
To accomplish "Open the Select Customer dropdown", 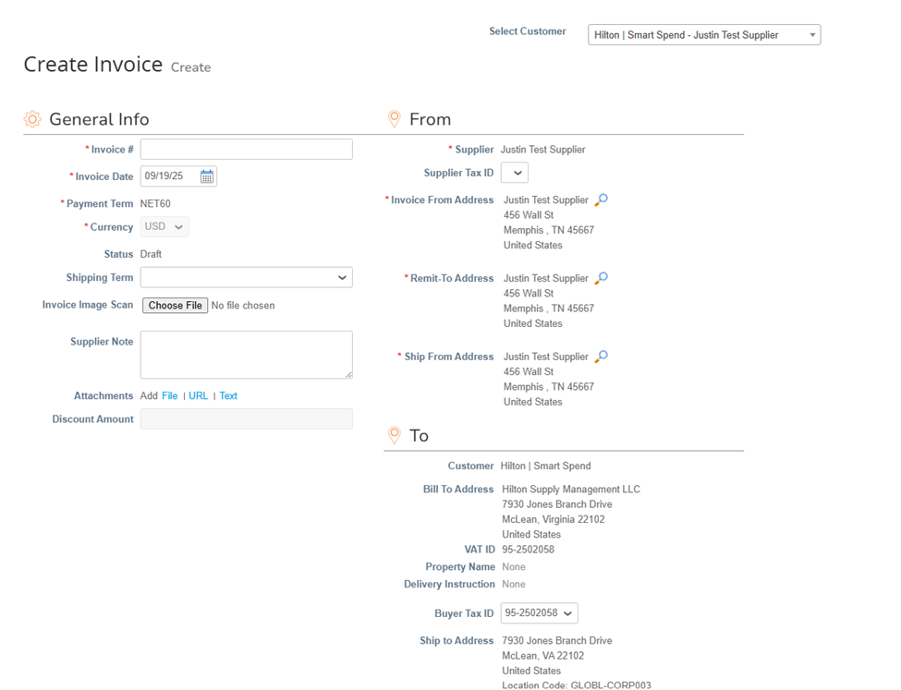I will click(x=703, y=35).
